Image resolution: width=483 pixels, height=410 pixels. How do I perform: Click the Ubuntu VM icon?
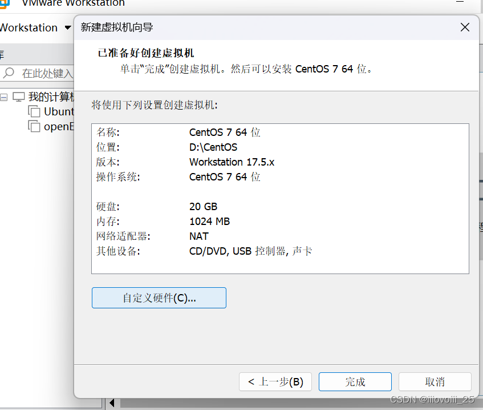click(x=34, y=111)
